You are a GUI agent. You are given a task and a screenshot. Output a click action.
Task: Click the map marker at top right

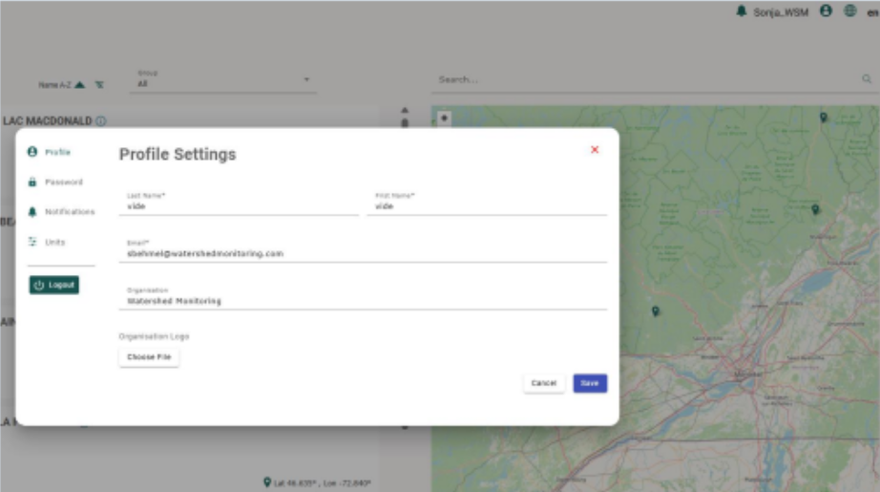tap(824, 118)
